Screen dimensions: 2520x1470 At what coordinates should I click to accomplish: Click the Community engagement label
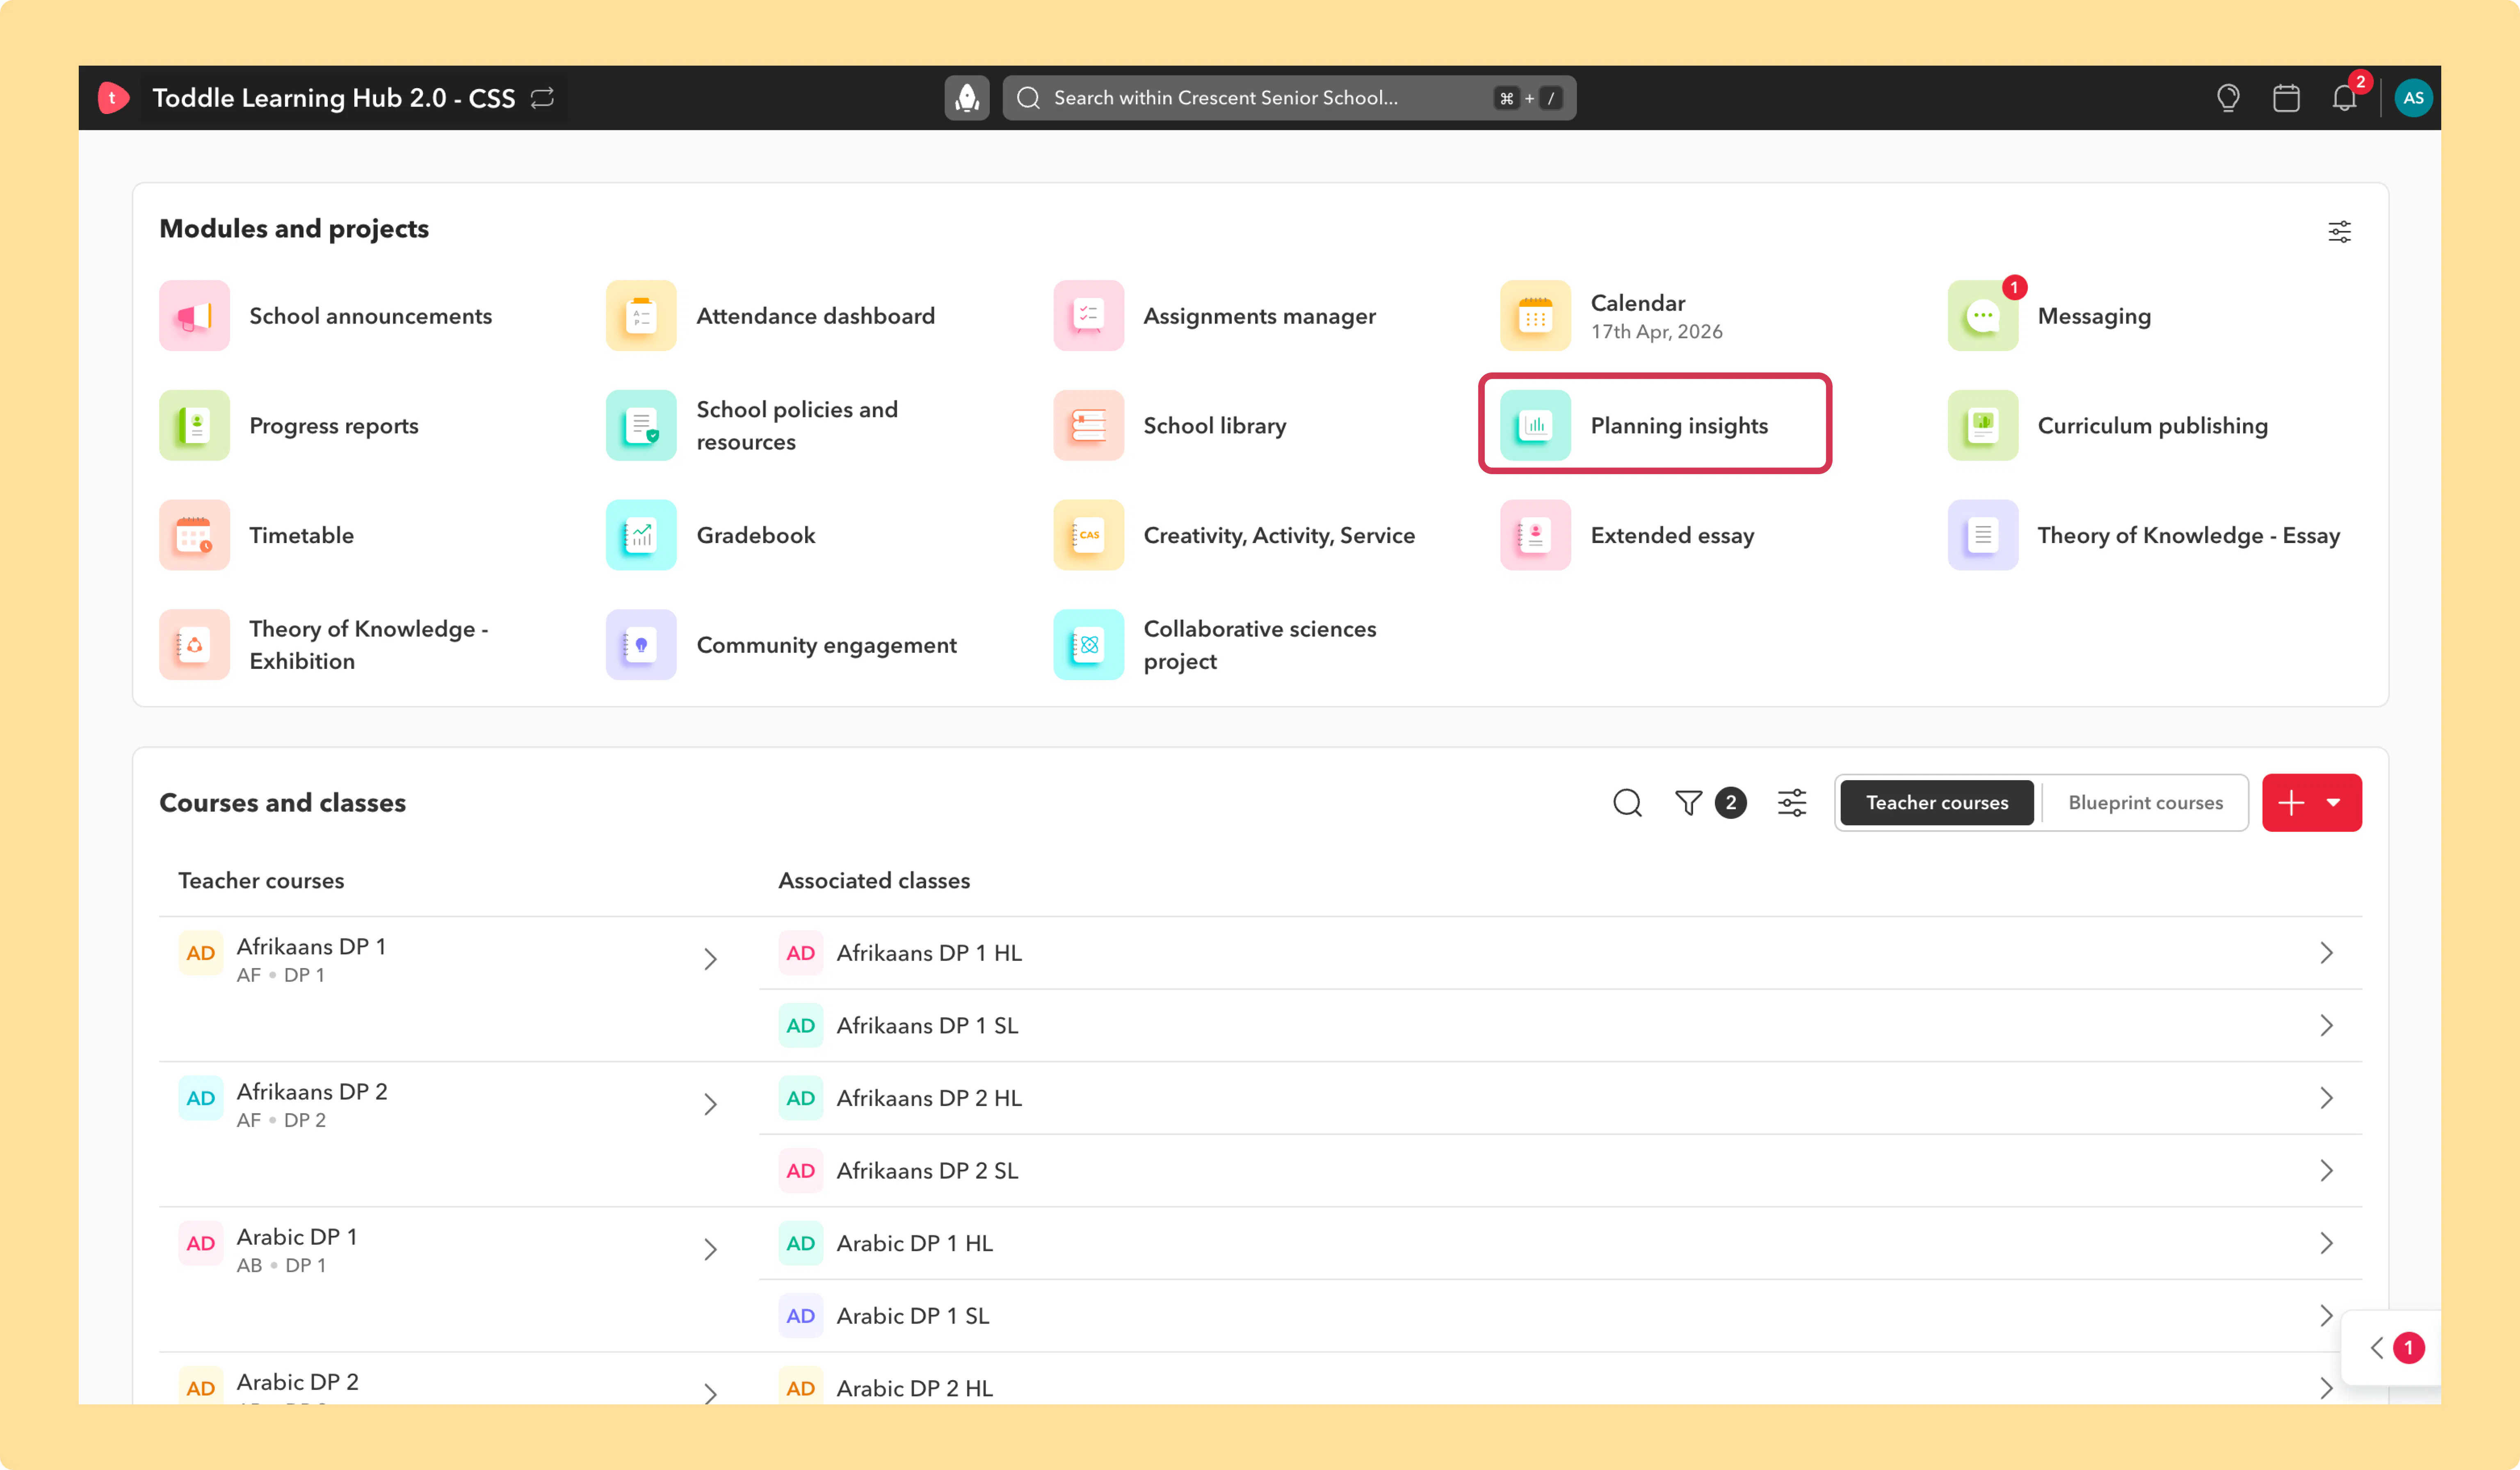point(826,645)
